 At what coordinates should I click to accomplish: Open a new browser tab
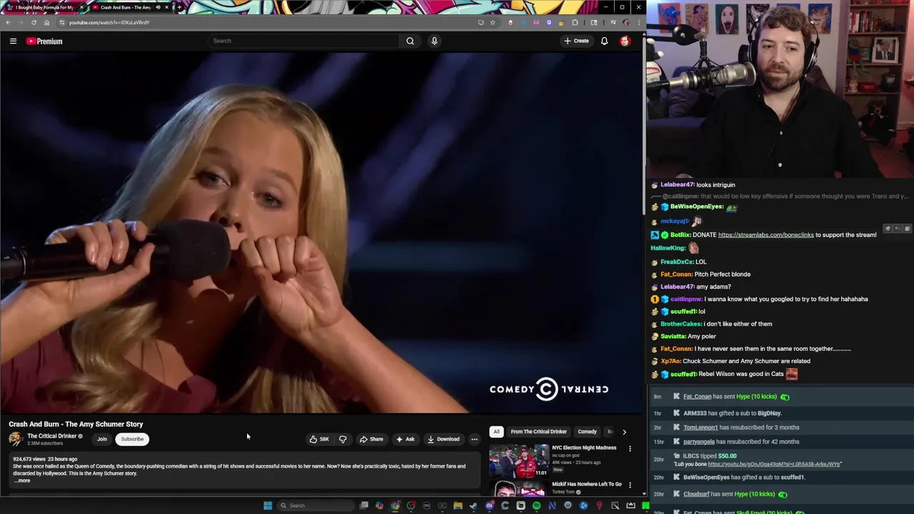(179, 7)
